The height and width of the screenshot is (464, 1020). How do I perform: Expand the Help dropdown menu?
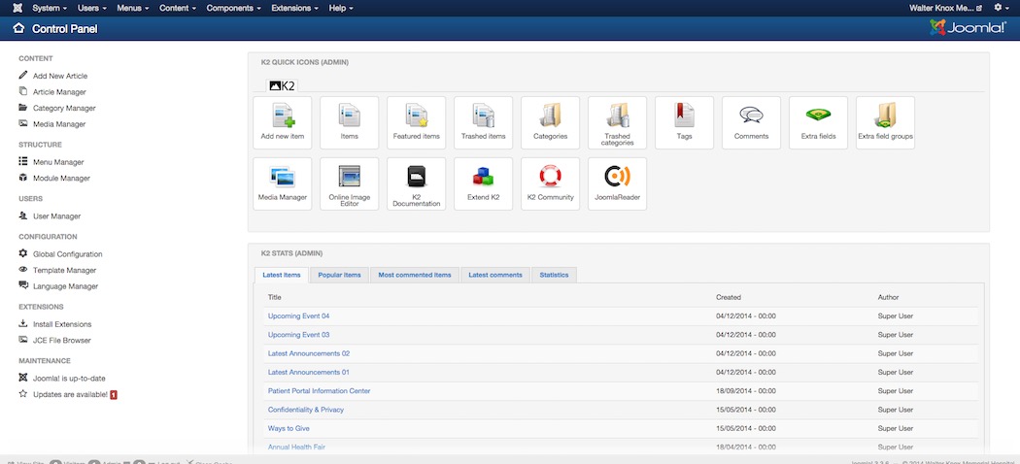[341, 8]
